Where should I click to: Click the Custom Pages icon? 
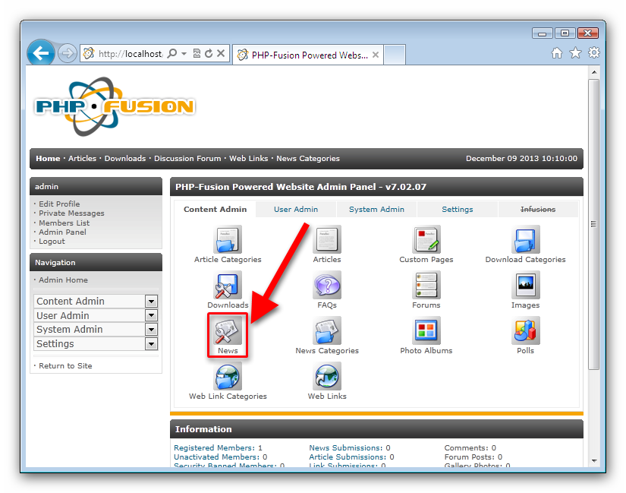click(x=426, y=240)
